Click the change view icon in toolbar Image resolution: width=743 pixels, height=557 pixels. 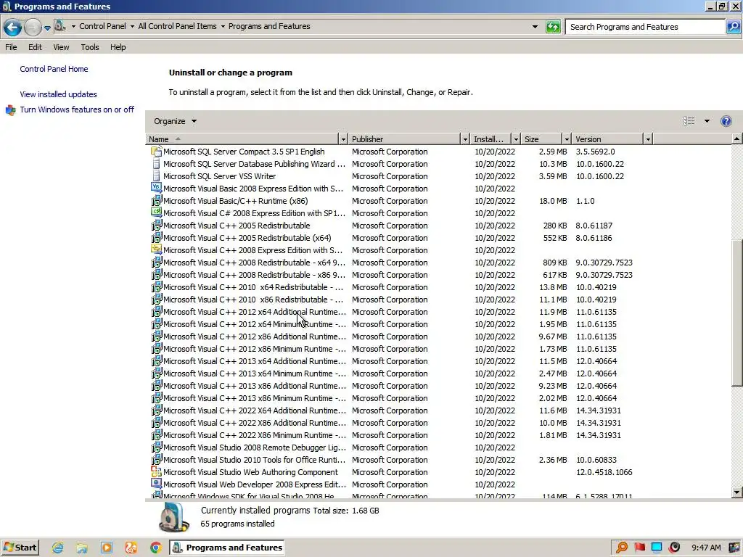pyautogui.click(x=689, y=121)
